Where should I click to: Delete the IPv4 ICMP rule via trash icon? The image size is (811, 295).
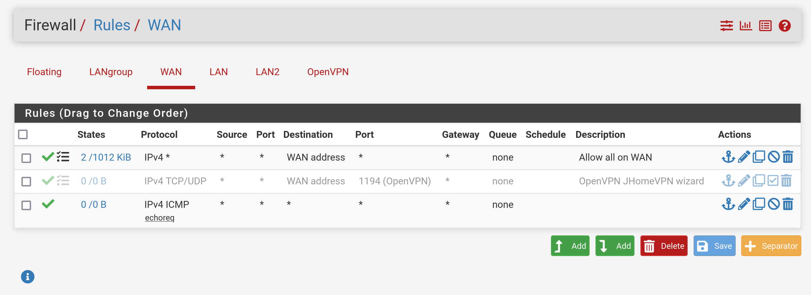(x=788, y=204)
